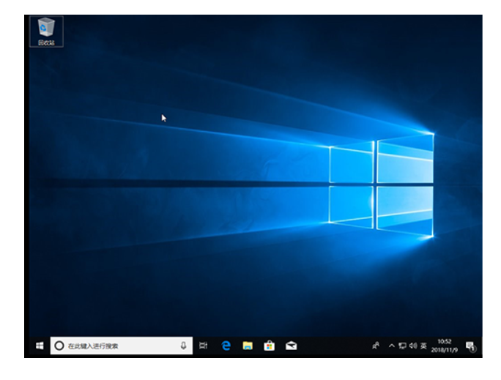Open the volume control tray icon

click(x=413, y=346)
